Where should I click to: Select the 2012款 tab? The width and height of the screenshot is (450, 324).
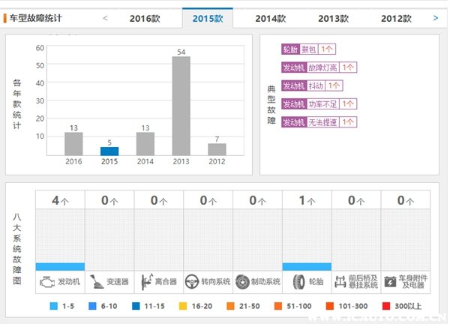(395, 18)
